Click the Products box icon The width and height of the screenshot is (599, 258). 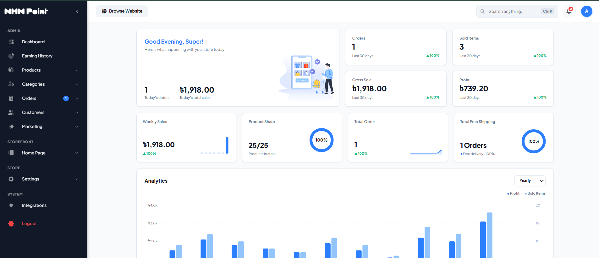[11, 70]
